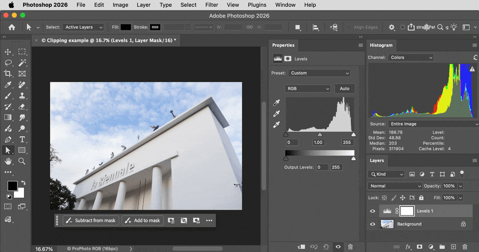Click the black point eyedropper
Viewport: 479px width, 252px height.
(276, 103)
